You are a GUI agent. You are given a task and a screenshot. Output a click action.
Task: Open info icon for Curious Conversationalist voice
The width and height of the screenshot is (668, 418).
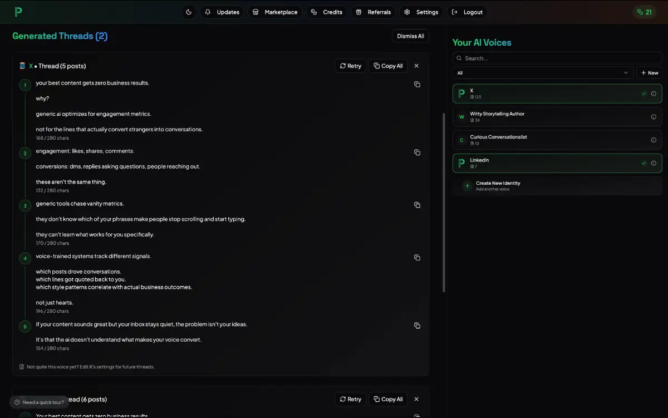point(654,140)
